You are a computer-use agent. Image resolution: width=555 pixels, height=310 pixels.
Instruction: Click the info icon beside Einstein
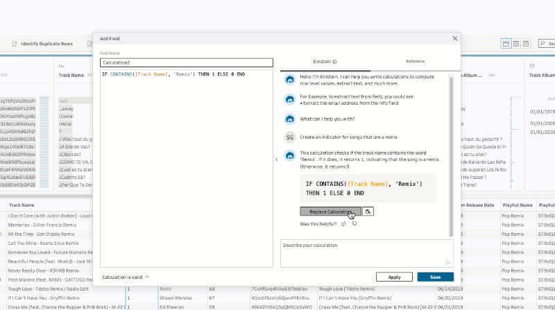pyautogui.click(x=335, y=62)
